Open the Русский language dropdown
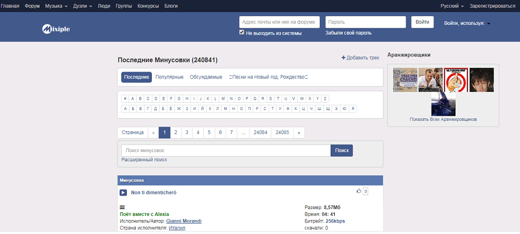The height and width of the screenshot is (234, 520). [x=452, y=6]
